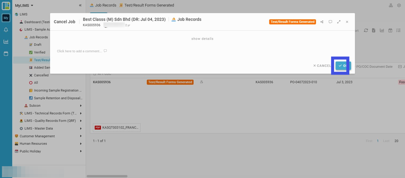Open bar chart reports in left rail
405x178 pixels.
[x=6, y=41]
